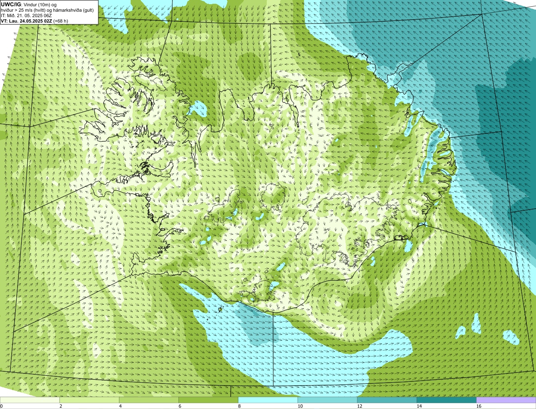Click the legend scale label '4'

[x=120, y=406]
